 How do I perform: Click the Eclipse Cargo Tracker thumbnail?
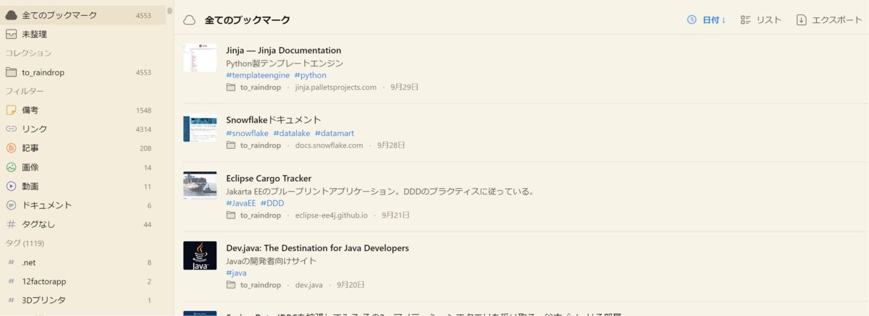[200, 185]
